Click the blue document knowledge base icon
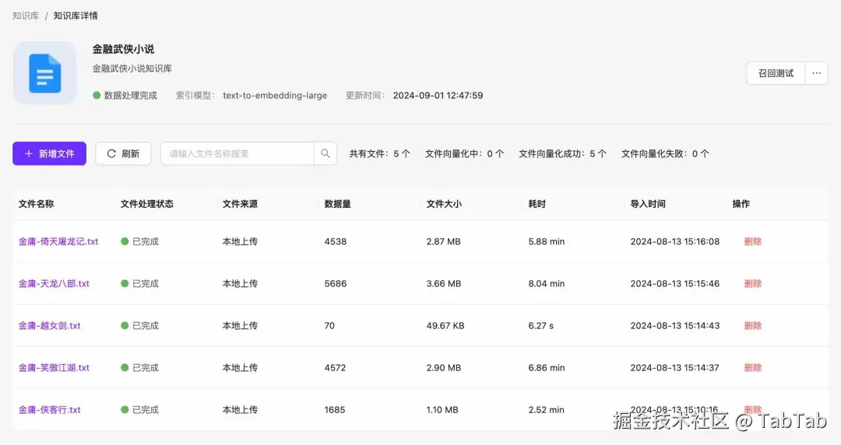This screenshot has width=841, height=445. click(44, 73)
